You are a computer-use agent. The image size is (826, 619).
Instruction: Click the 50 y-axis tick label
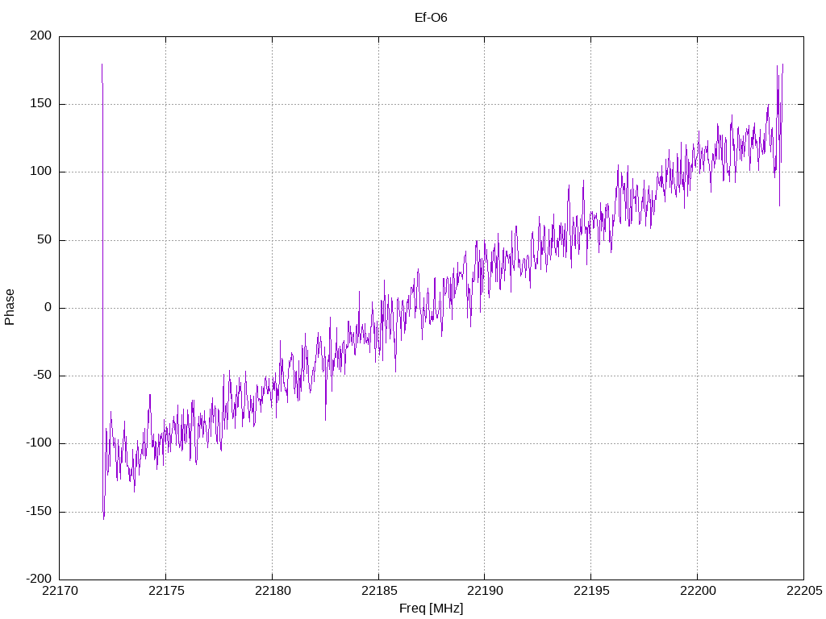pos(45,240)
